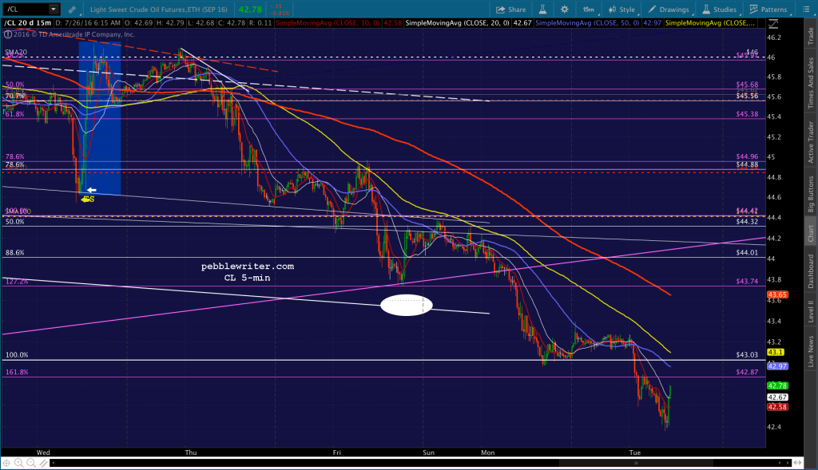Click the blue 42.97 price axis tag
Image resolution: width=818 pixels, height=470 pixels.
click(x=777, y=366)
